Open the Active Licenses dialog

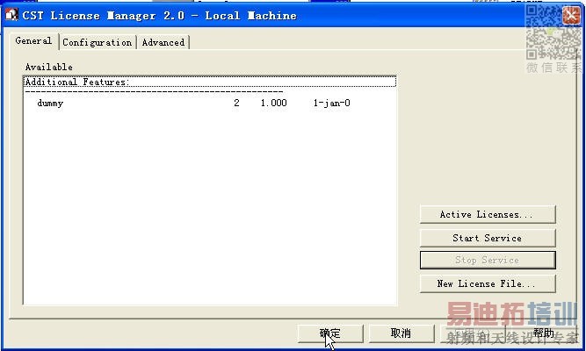click(x=488, y=214)
